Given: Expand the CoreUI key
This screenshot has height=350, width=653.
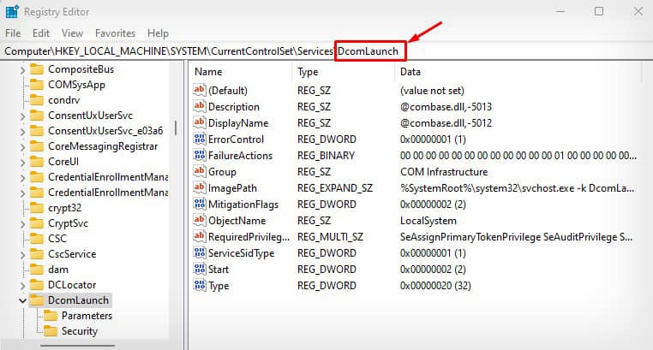Looking at the screenshot, I should pyautogui.click(x=22, y=162).
